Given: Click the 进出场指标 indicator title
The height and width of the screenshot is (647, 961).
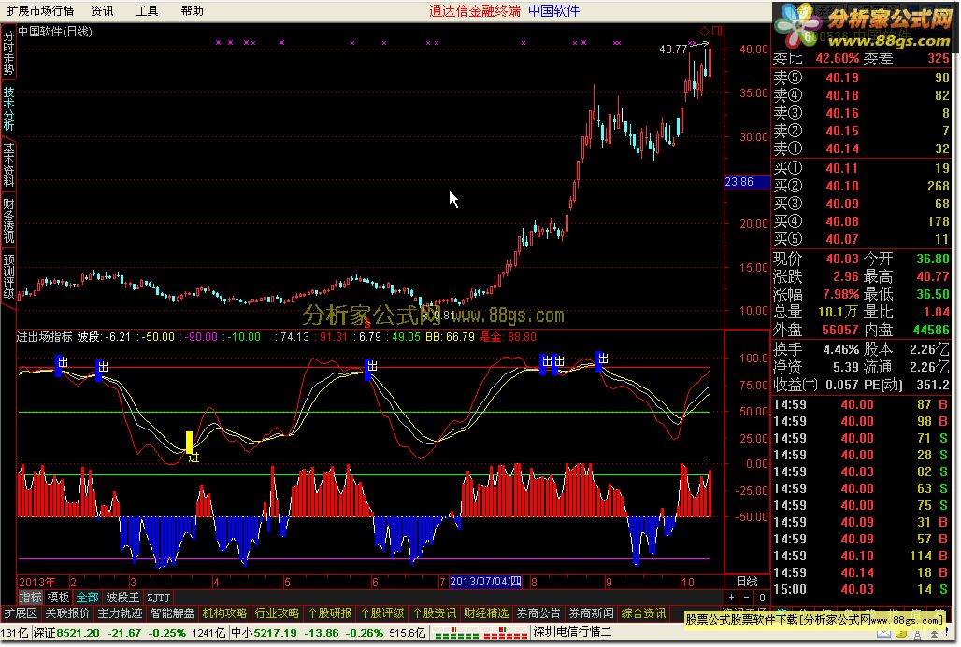Looking at the screenshot, I should coord(45,337).
